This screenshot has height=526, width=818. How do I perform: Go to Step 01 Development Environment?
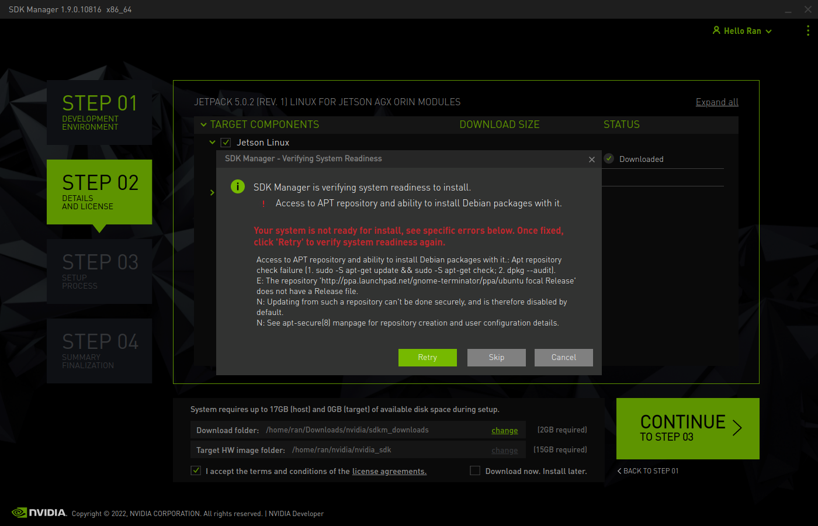99,112
